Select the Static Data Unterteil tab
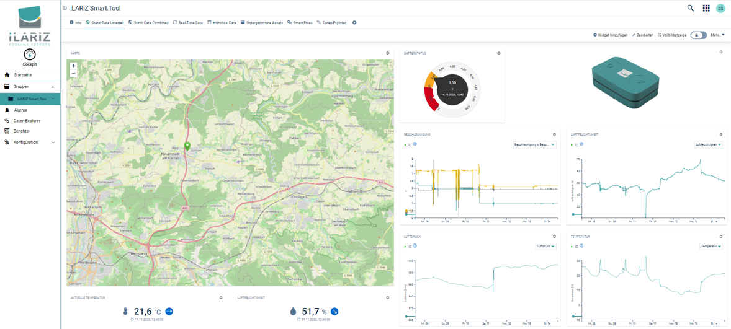Image resolution: width=731 pixels, height=329 pixels. coord(105,22)
